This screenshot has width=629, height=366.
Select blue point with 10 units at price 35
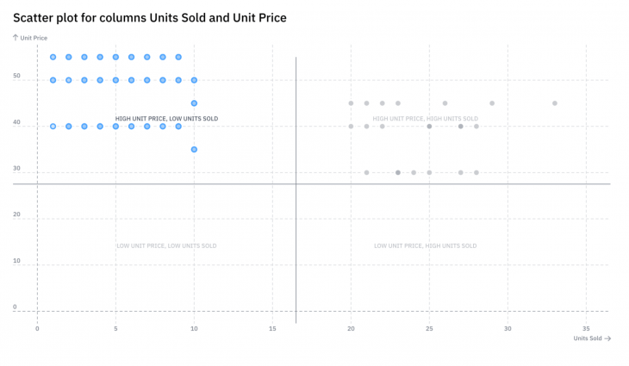click(194, 150)
